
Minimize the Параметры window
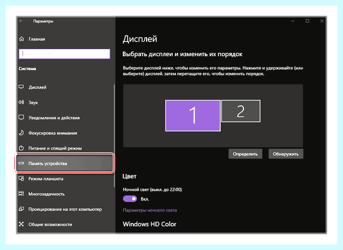293,21
